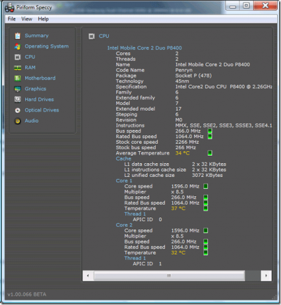Toggle the green indicator beside Core 2 Temperature

pyautogui.click(x=205, y=253)
